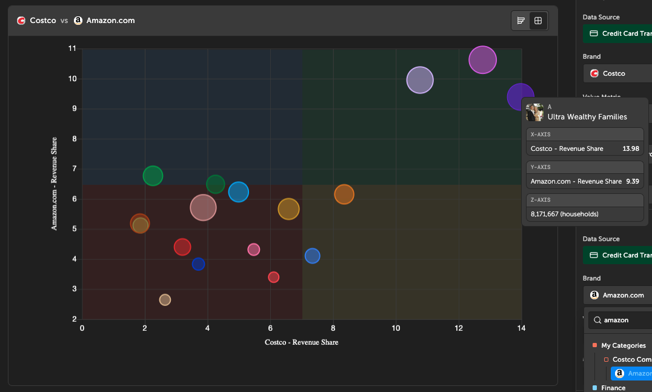Screen dimensions: 652x392
Task: Click the light blue bubble near x=5
Action: click(238, 192)
